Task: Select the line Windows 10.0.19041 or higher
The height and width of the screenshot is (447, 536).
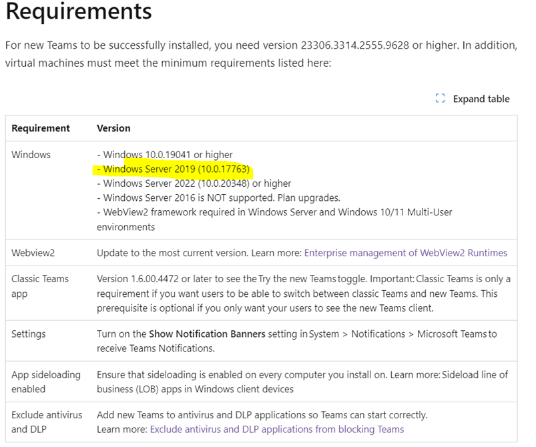Action: point(165,155)
